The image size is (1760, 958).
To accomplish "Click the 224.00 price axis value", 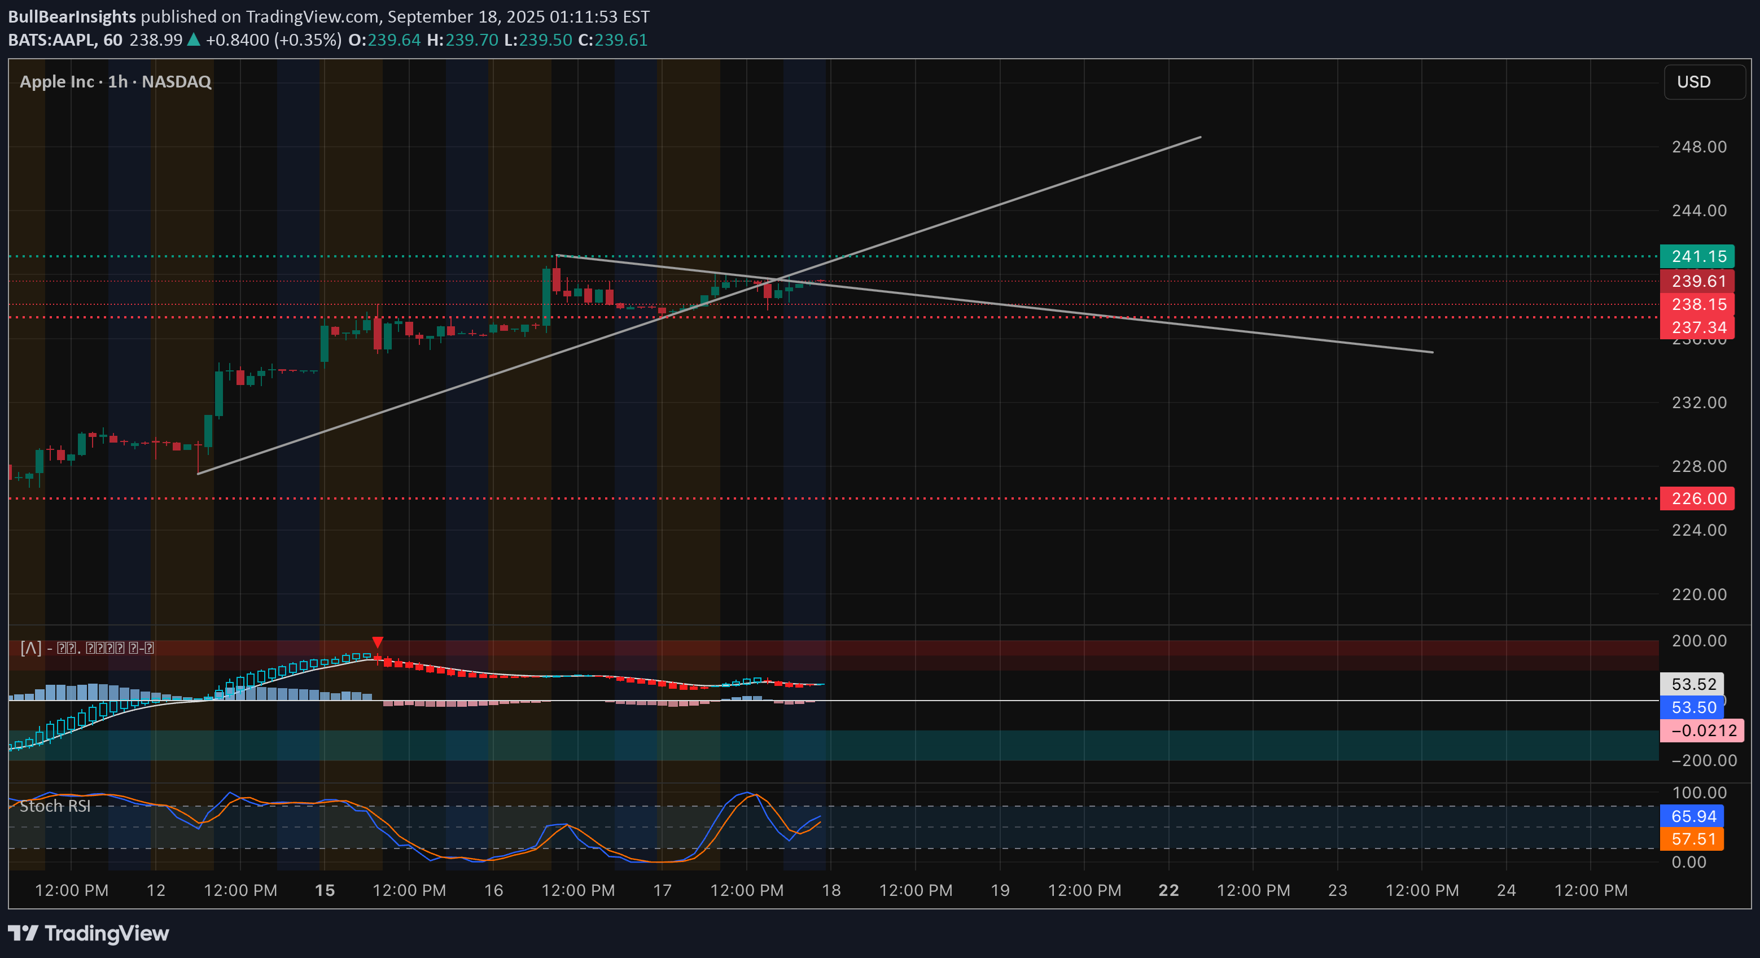I will click(x=1698, y=530).
